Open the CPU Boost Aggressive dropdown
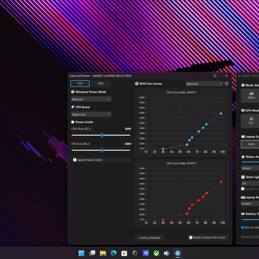The height and width of the screenshot is (259, 259). 91,114
